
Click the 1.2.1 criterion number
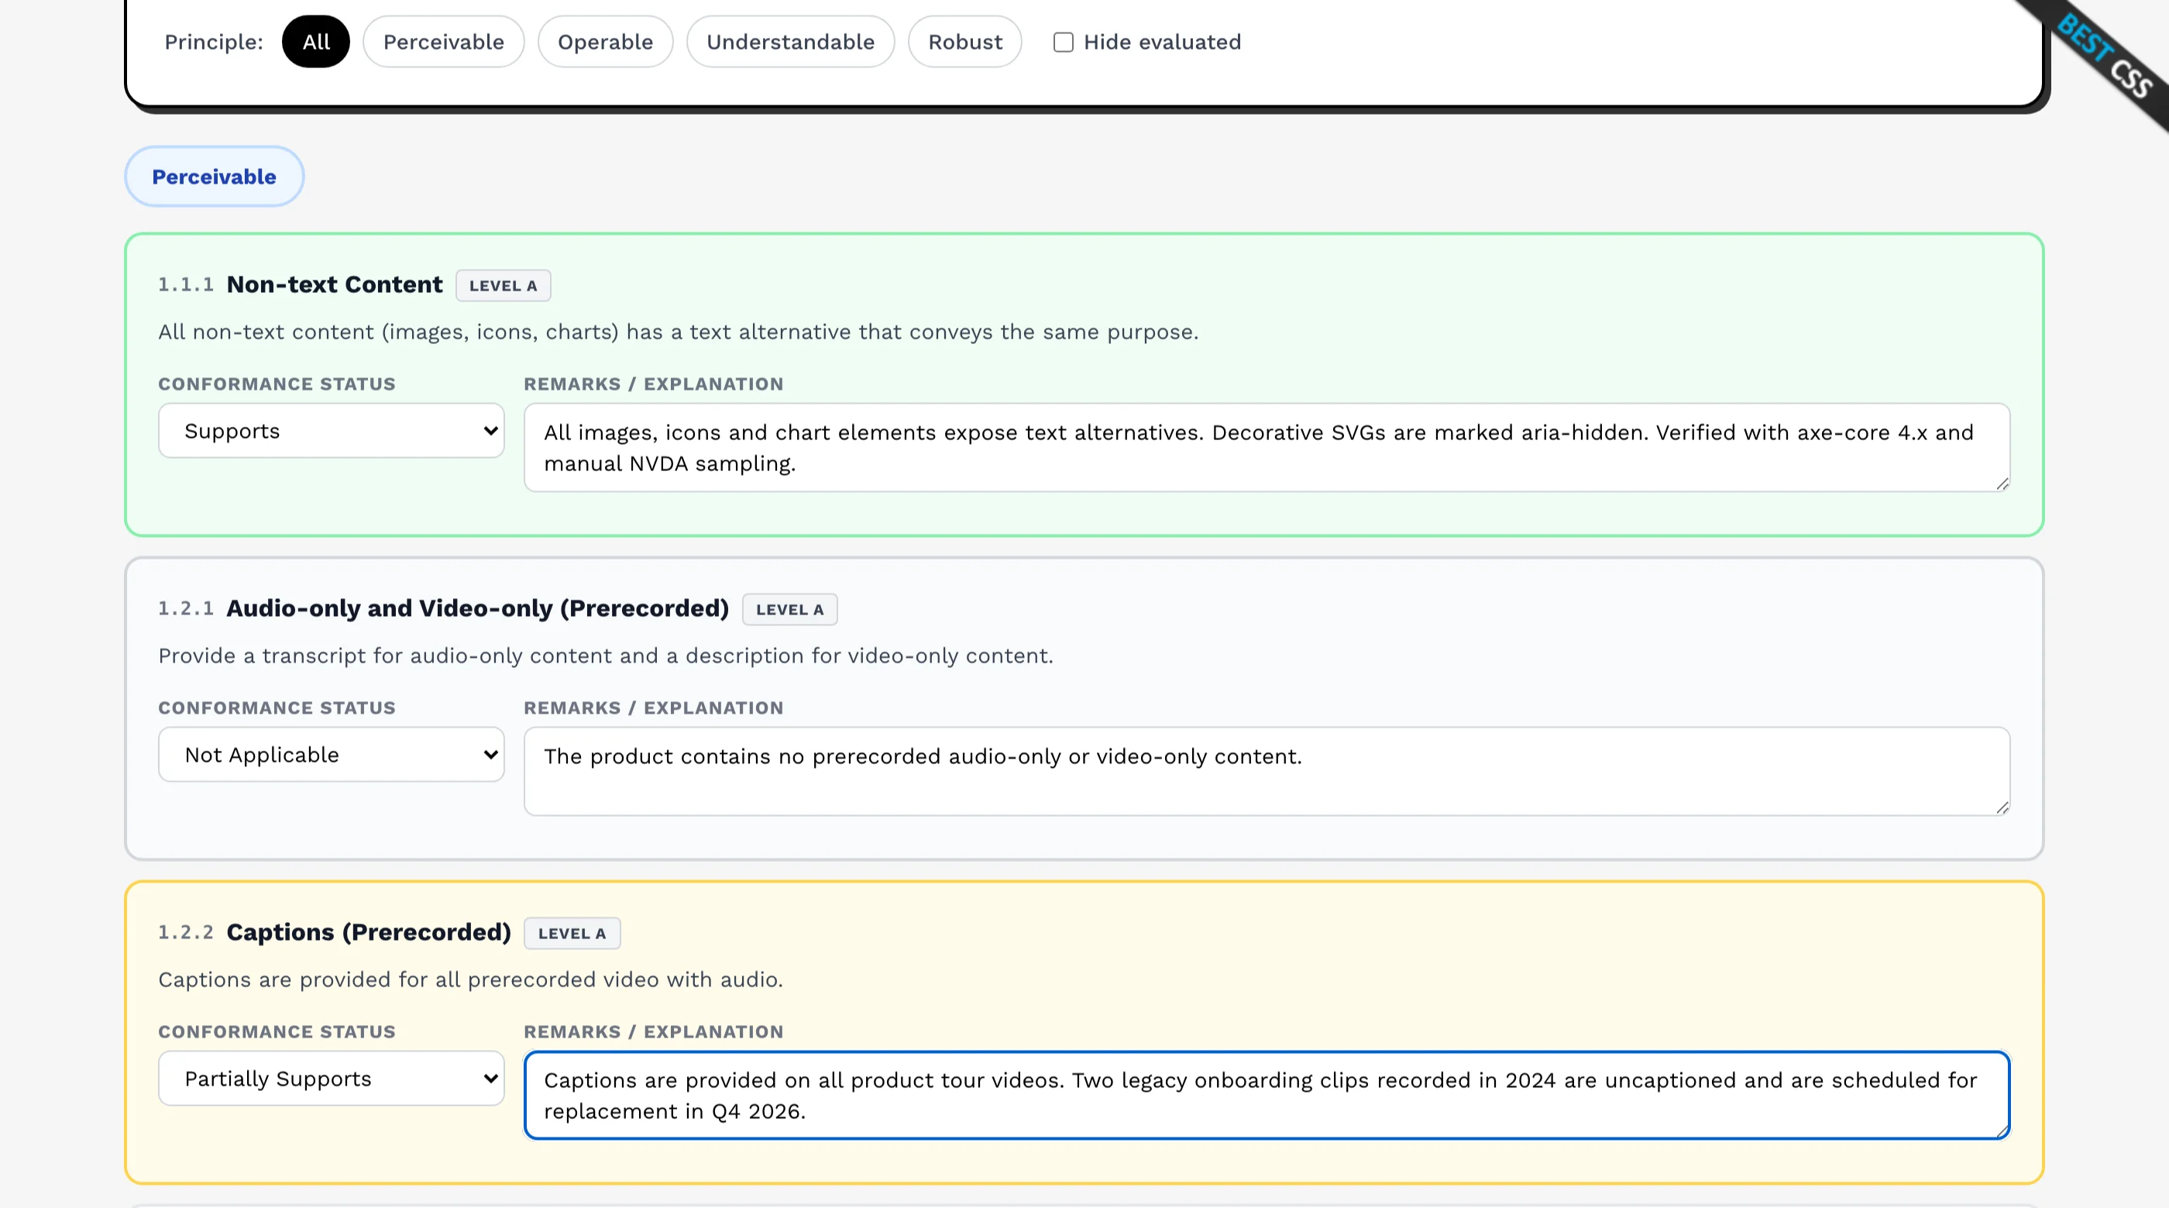pos(186,609)
